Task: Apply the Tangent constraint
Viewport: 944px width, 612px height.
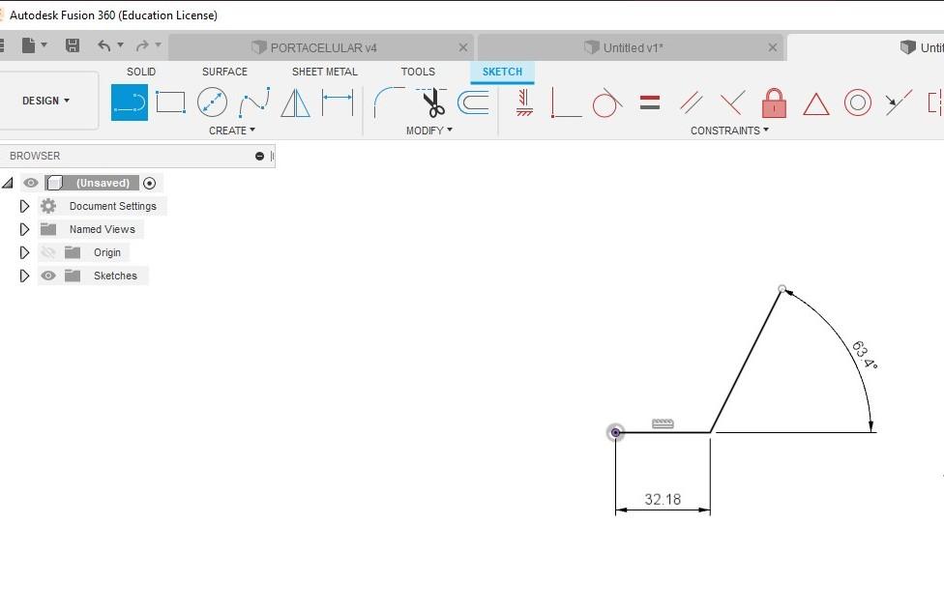Action: (x=606, y=102)
